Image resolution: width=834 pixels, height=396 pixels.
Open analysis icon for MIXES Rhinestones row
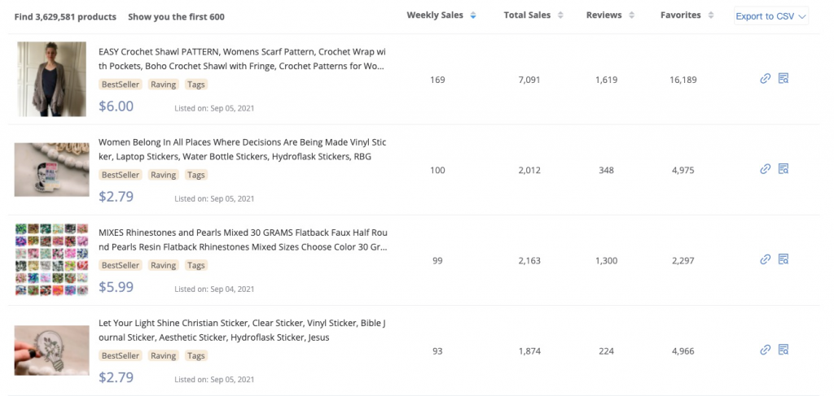(783, 259)
